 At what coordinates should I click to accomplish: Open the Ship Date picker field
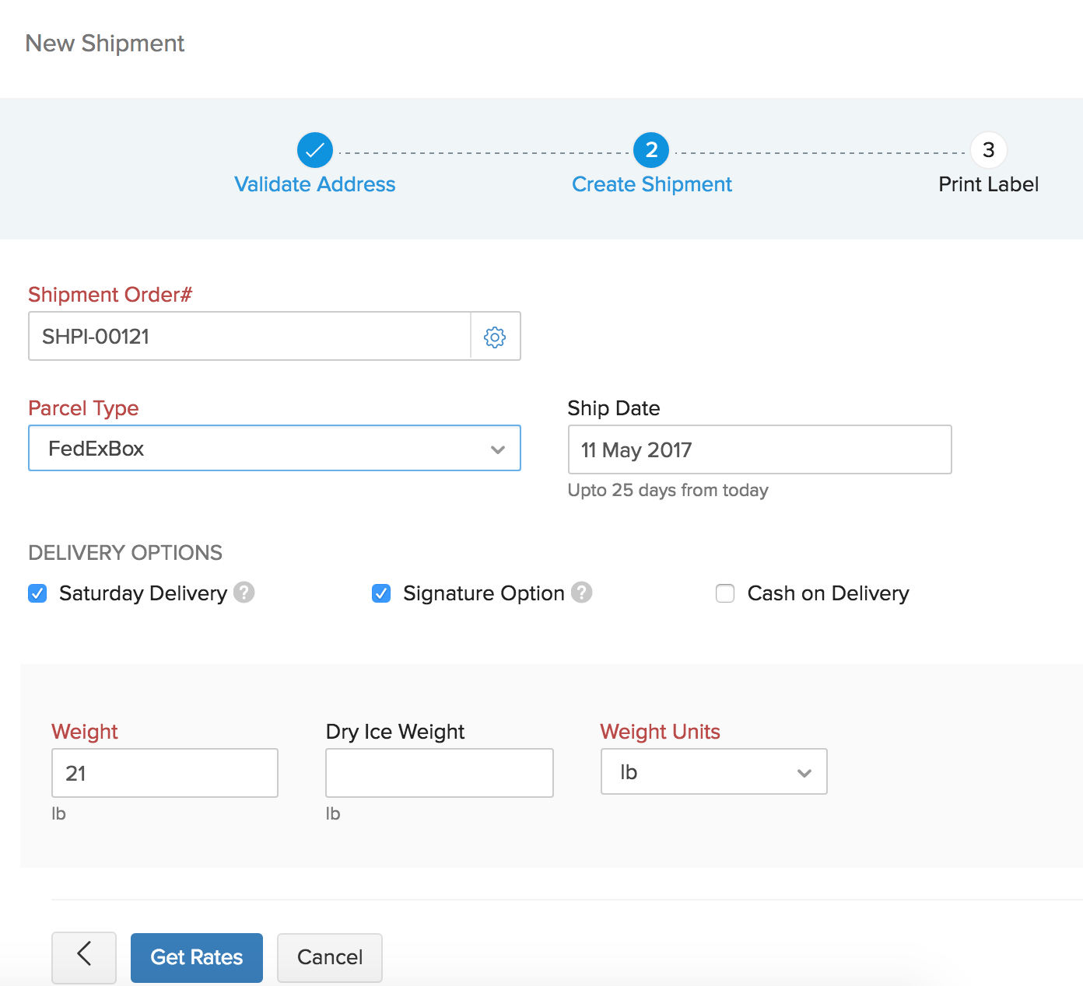759,449
